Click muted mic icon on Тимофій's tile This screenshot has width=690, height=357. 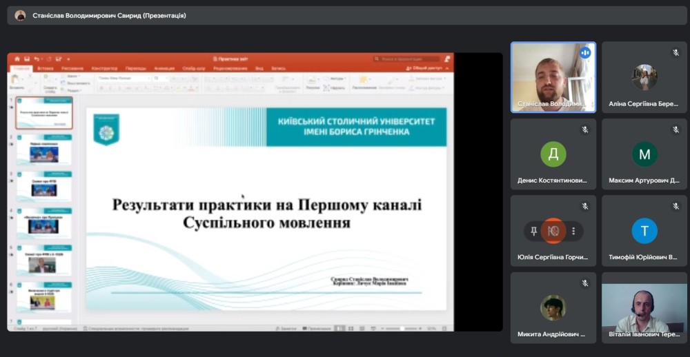(x=676, y=206)
